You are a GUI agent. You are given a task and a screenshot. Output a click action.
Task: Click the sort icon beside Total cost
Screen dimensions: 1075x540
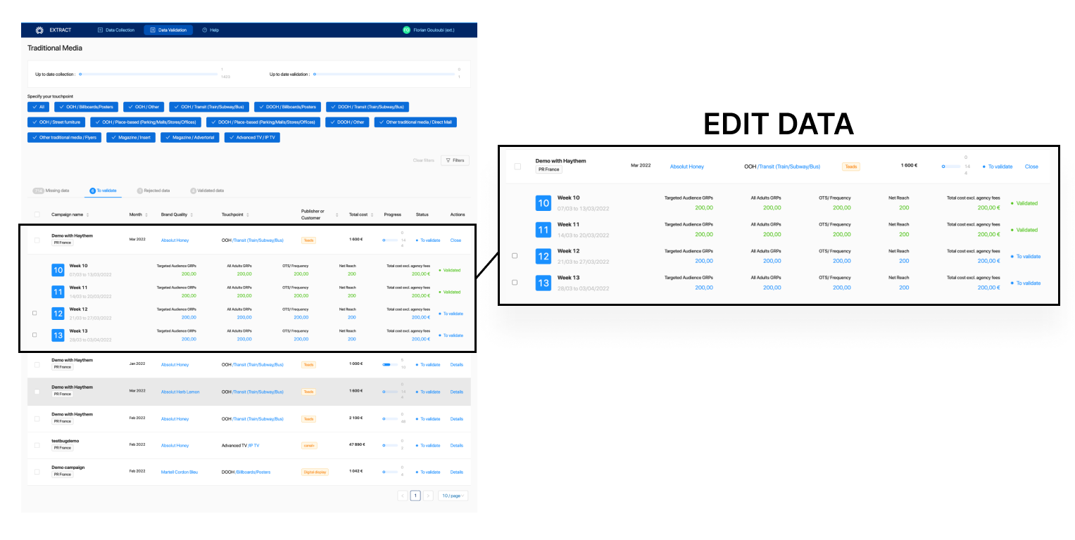(x=372, y=214)
